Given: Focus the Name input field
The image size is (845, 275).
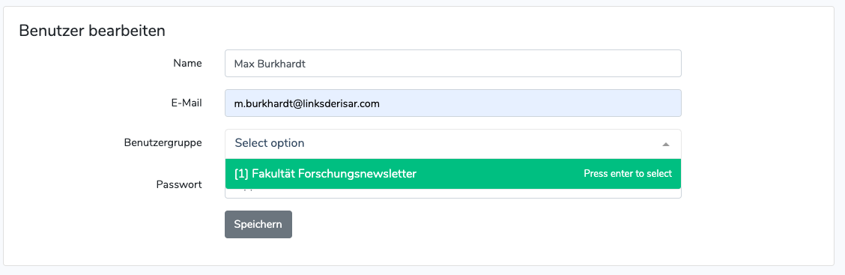Looking at the screenshot, I should pos(452,64).
